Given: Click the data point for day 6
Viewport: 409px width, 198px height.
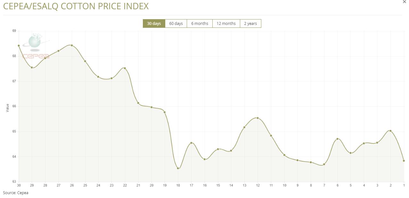Looking at the screenshot, I should 338,139.
